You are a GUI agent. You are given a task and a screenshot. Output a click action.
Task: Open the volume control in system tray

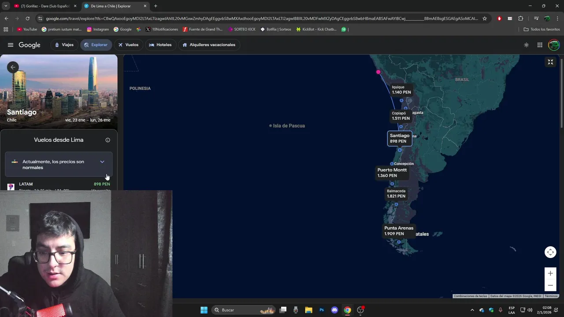pyautogui.click(x=530, y=310)
